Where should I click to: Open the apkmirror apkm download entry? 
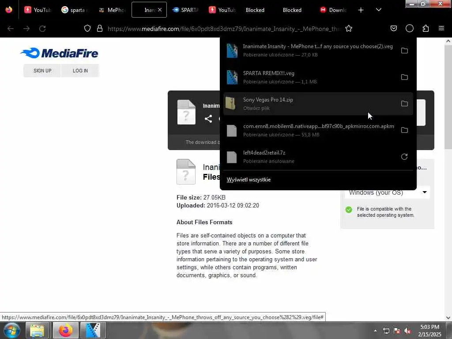point(310,130)
